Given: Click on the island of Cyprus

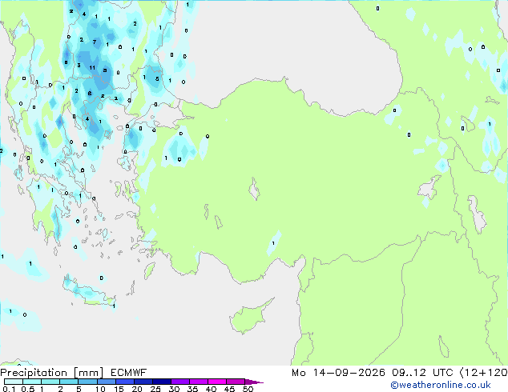Looking at the screenshot, I should point(248,316).
